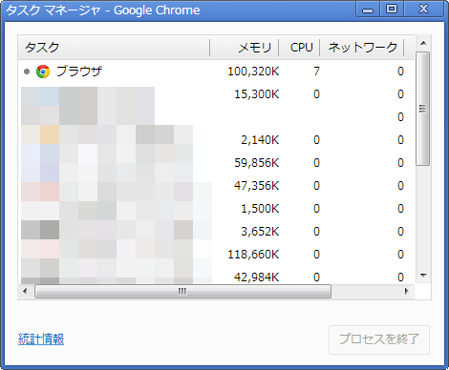This screenshot has width=449, height=370.
Task: Select the row with 2,140K memory
Action: 216,140
